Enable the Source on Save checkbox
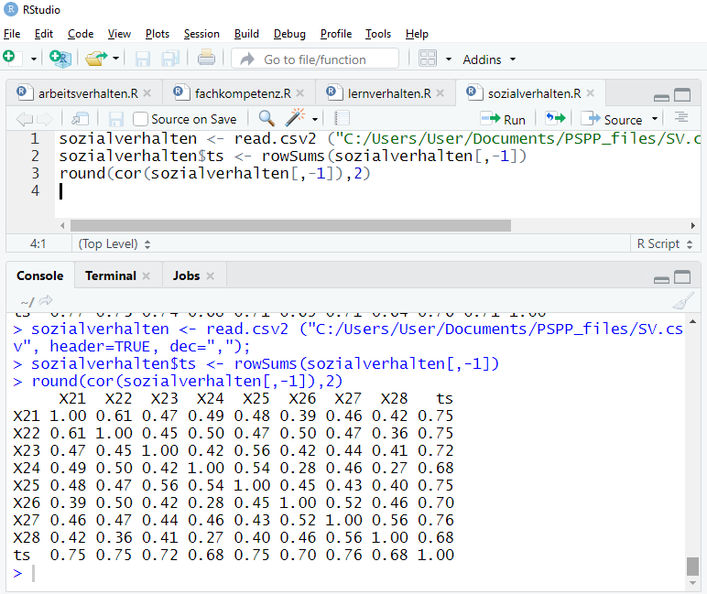707x594 pixels. click(141, 119)
